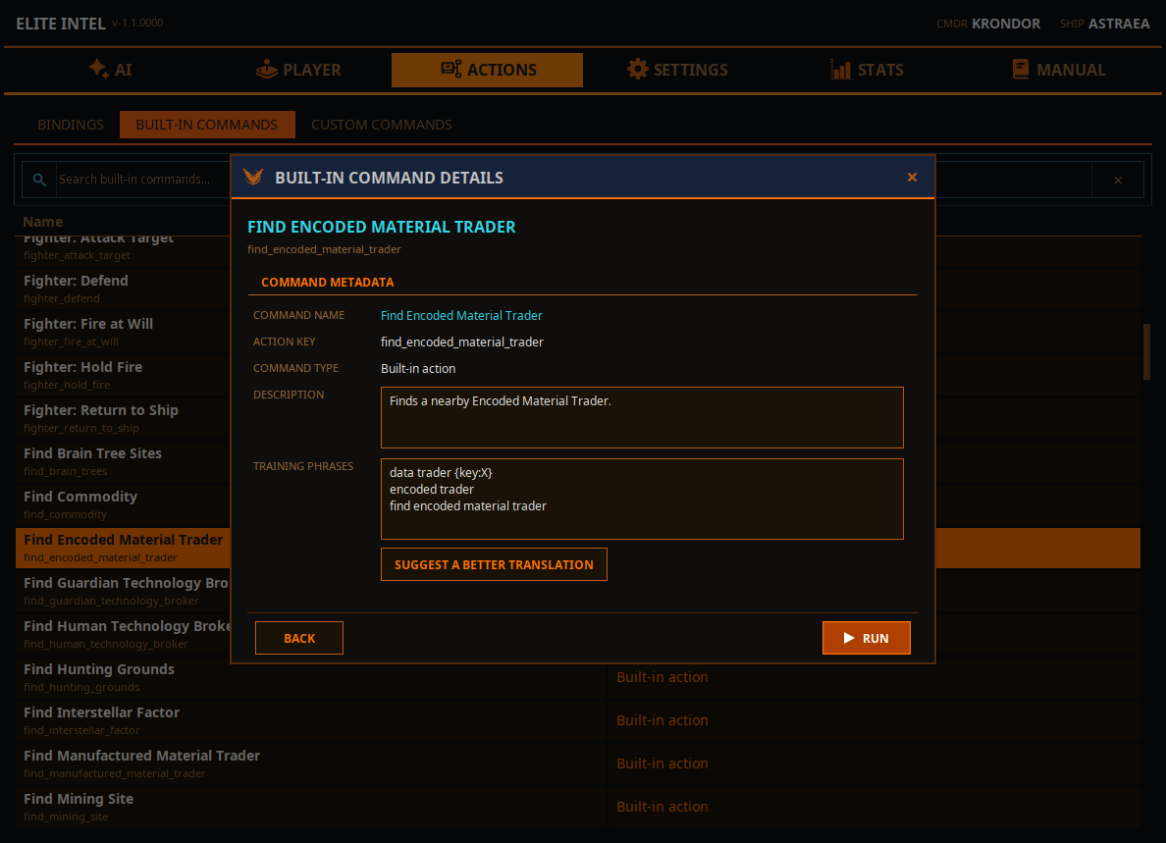Switch to Bindings sub-tab
Image resolution: width=1166 pixels, height=843 pixels.
(x=71, y=125)
